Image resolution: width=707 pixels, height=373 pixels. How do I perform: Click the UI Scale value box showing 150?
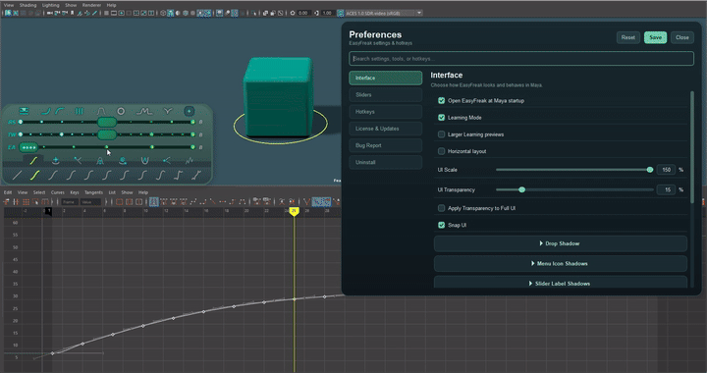[x=666, y=170]
